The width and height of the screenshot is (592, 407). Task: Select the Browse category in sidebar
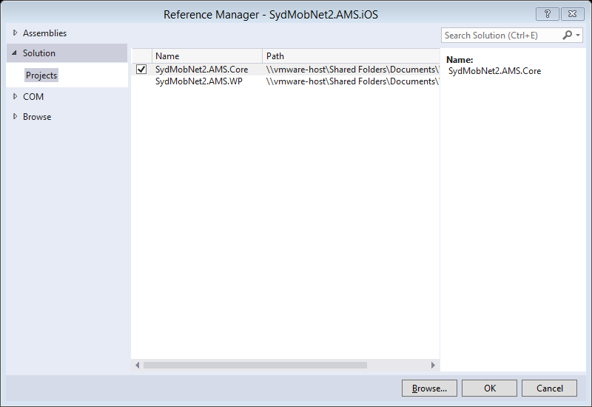[x=37, y=117]
